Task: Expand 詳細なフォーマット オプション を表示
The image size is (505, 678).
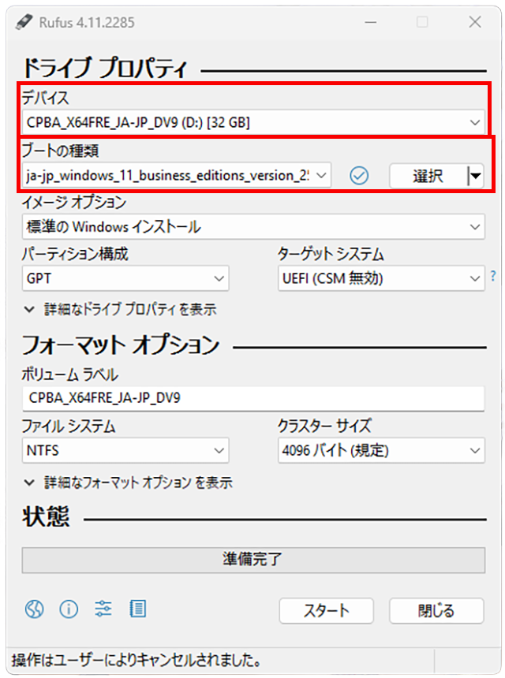Action: click(129, 482)
